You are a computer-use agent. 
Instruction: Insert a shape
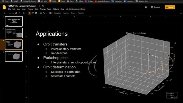(41, 13)
